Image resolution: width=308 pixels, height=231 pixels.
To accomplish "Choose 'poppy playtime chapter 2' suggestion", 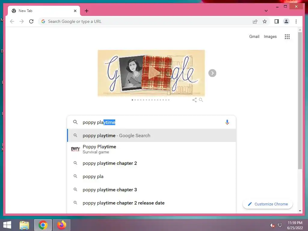I will point(151,163).
